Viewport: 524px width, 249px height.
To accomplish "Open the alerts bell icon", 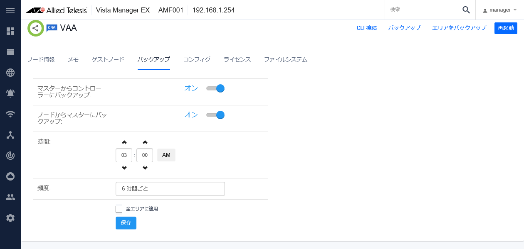I will point(10,93).
